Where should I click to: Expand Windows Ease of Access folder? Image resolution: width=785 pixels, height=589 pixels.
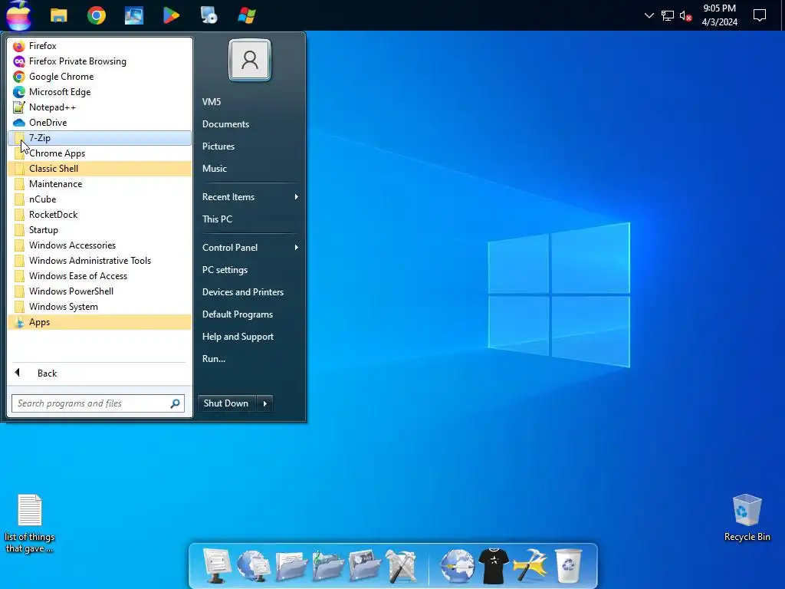coord(100,276)
